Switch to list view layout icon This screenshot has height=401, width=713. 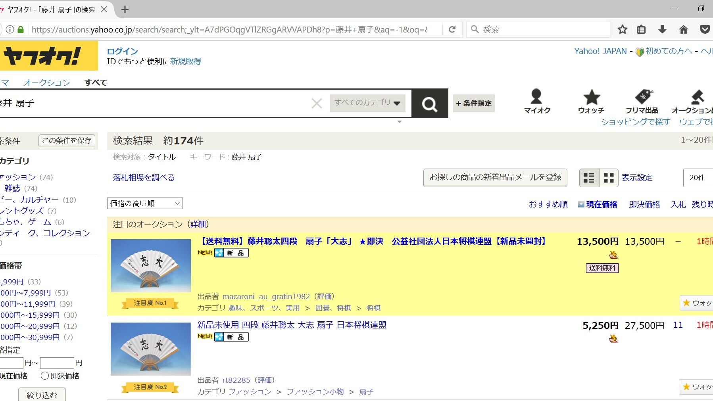pyautogui.click(x=589, y=178)
